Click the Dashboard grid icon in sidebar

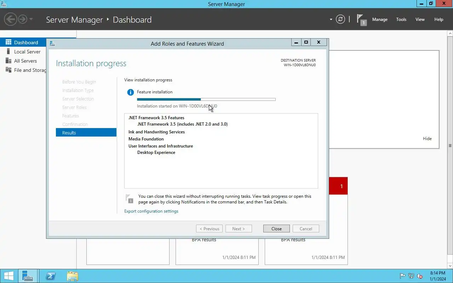click(x=8, y=42)
